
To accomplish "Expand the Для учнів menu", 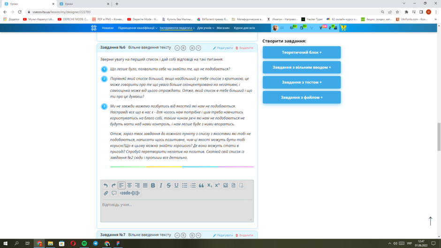I will (205, 28).
